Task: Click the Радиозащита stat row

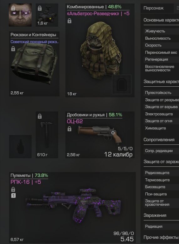Action: click(161, 173)
